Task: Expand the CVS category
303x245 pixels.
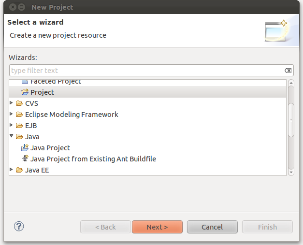Action: click(x=12, y=103)
